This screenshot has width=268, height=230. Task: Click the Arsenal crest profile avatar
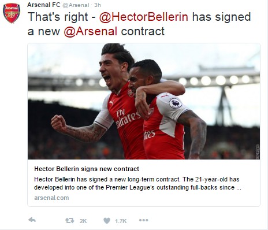tap(12, 13)
